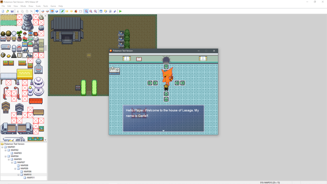Open the Game menu
This screenshot has height=184, width=327.
53,6
